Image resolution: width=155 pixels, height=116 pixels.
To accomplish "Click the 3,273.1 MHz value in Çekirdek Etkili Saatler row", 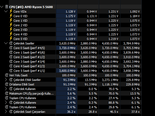I will pos(110,80).
